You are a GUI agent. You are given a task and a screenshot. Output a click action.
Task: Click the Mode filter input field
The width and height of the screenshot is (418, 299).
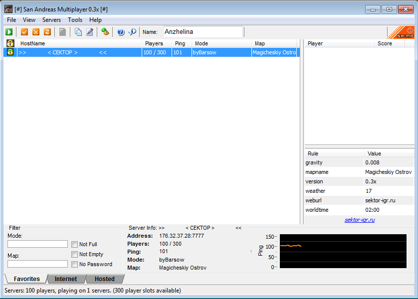pos(37,244)
